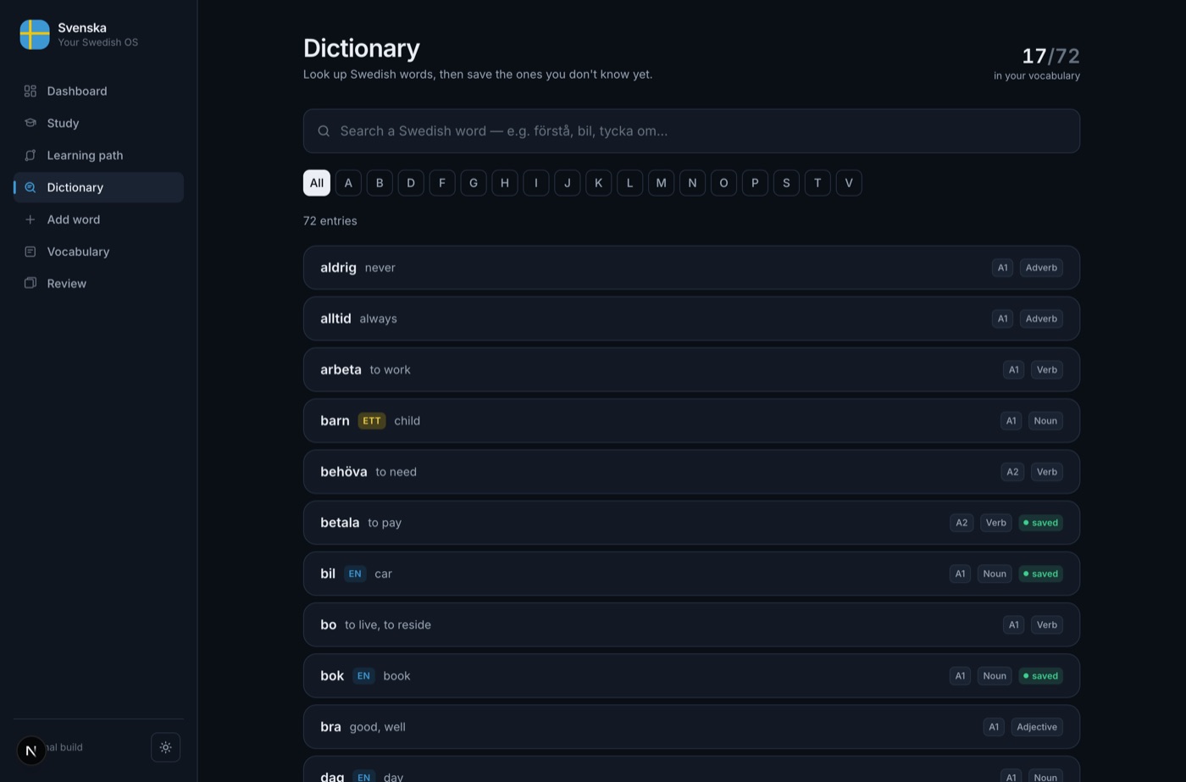Go to the Study section
The height and width of the screenshot is (782, 1186).
(99, 123)
